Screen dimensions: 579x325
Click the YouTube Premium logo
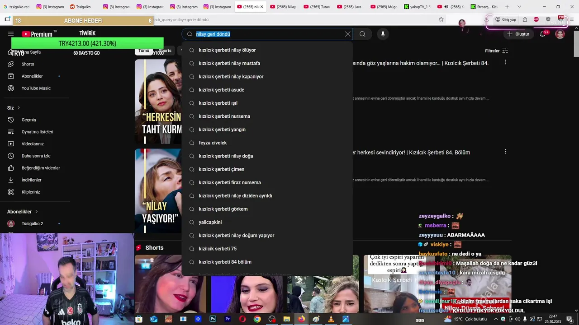(37, 34)
